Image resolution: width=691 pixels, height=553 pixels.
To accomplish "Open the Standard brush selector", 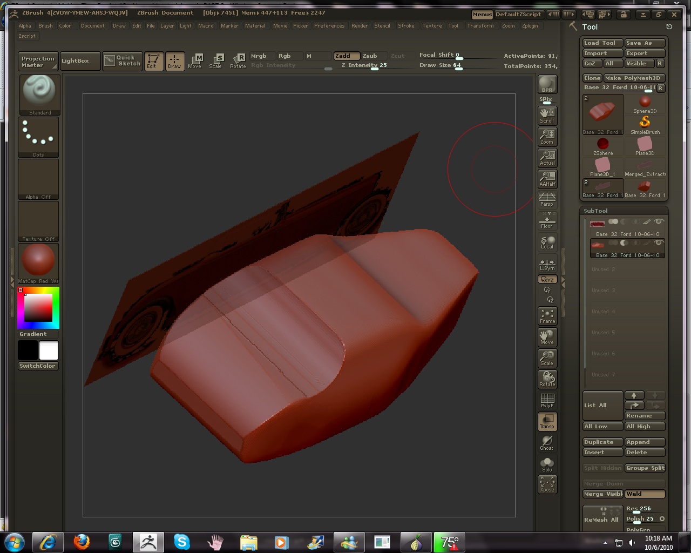I will (x=39, y=95).
